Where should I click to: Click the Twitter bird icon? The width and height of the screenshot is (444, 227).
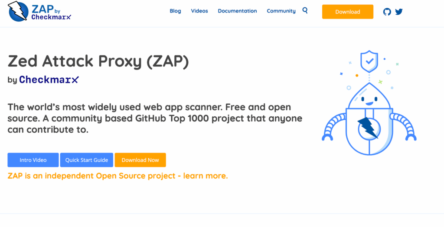[x=399, y=12]
